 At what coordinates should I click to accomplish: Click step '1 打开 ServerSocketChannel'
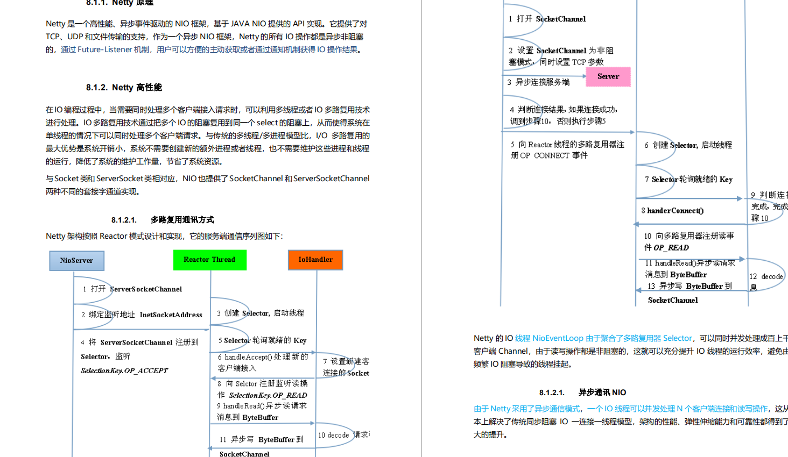(132, 289)
